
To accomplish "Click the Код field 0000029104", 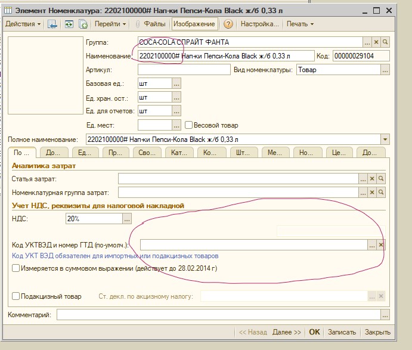I will tap(361, 56).
